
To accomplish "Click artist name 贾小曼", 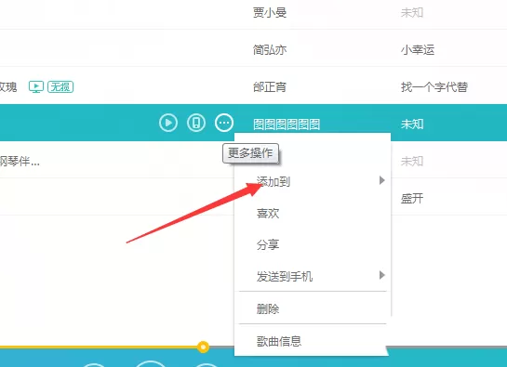I will click(x=270, y=13).
